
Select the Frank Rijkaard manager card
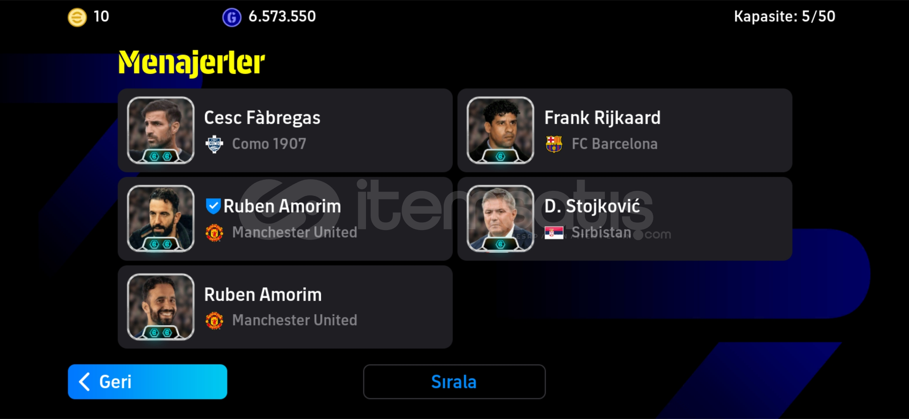[625, 130]
